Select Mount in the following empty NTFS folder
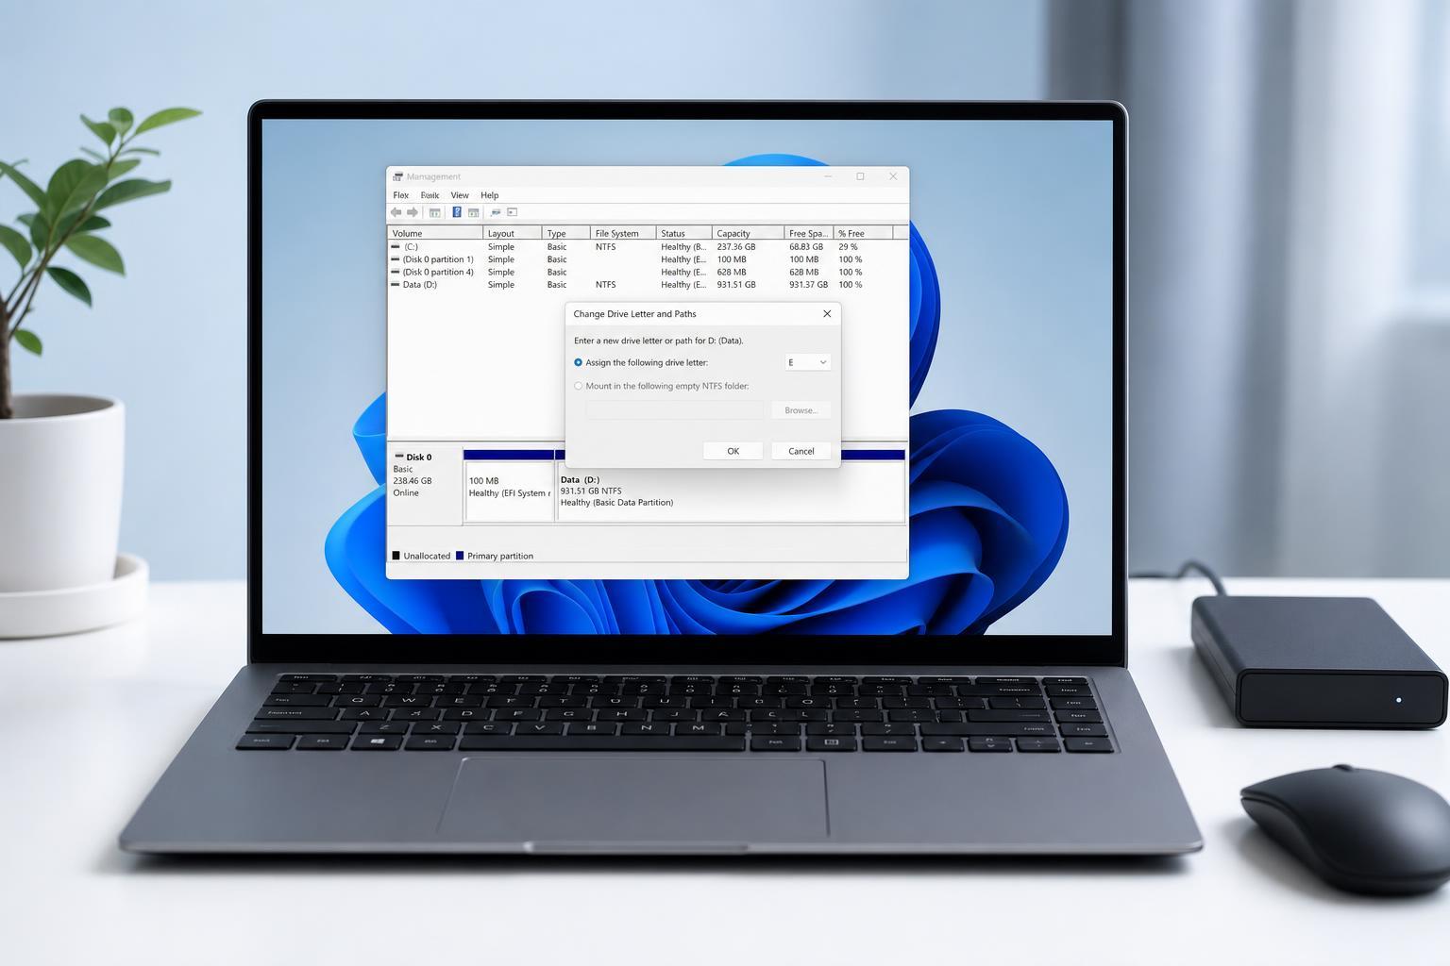 [x=578, y=386]
